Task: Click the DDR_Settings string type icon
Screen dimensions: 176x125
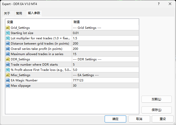Action: coord(8,59)
